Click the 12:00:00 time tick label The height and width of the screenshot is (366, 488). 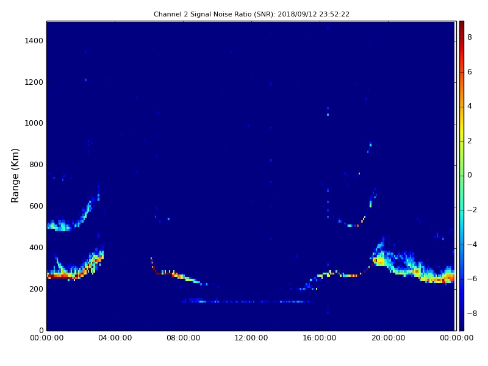point(251,338)
